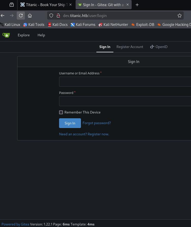
Task: Click the Gitea logo home icon
Action: (6, 35)
